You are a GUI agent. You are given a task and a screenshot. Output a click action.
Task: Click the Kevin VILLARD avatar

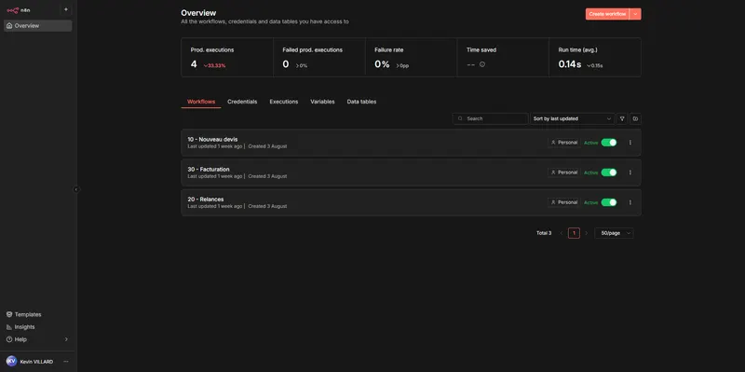11,362
